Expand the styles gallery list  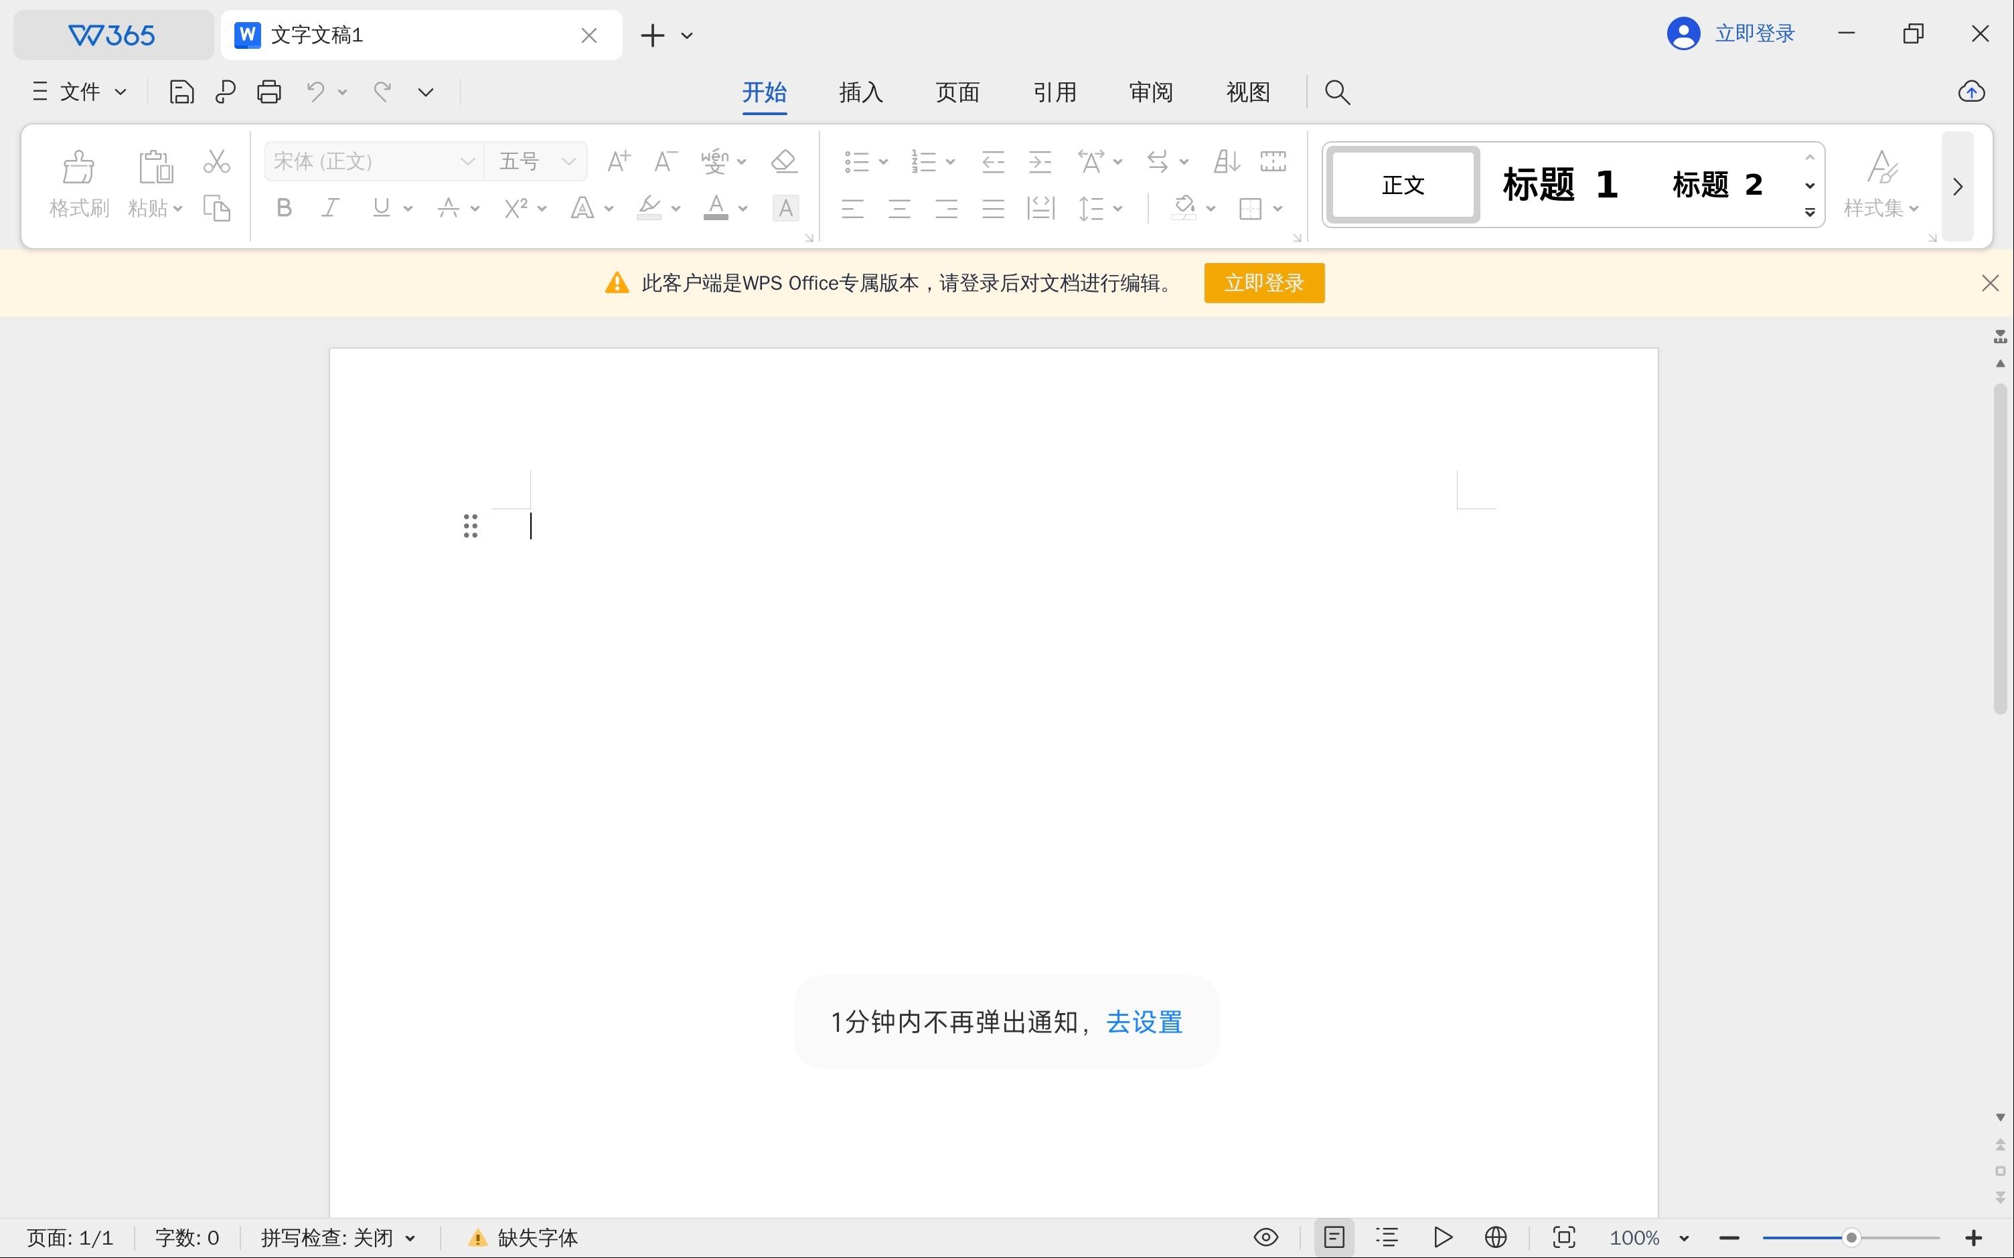1810,212
